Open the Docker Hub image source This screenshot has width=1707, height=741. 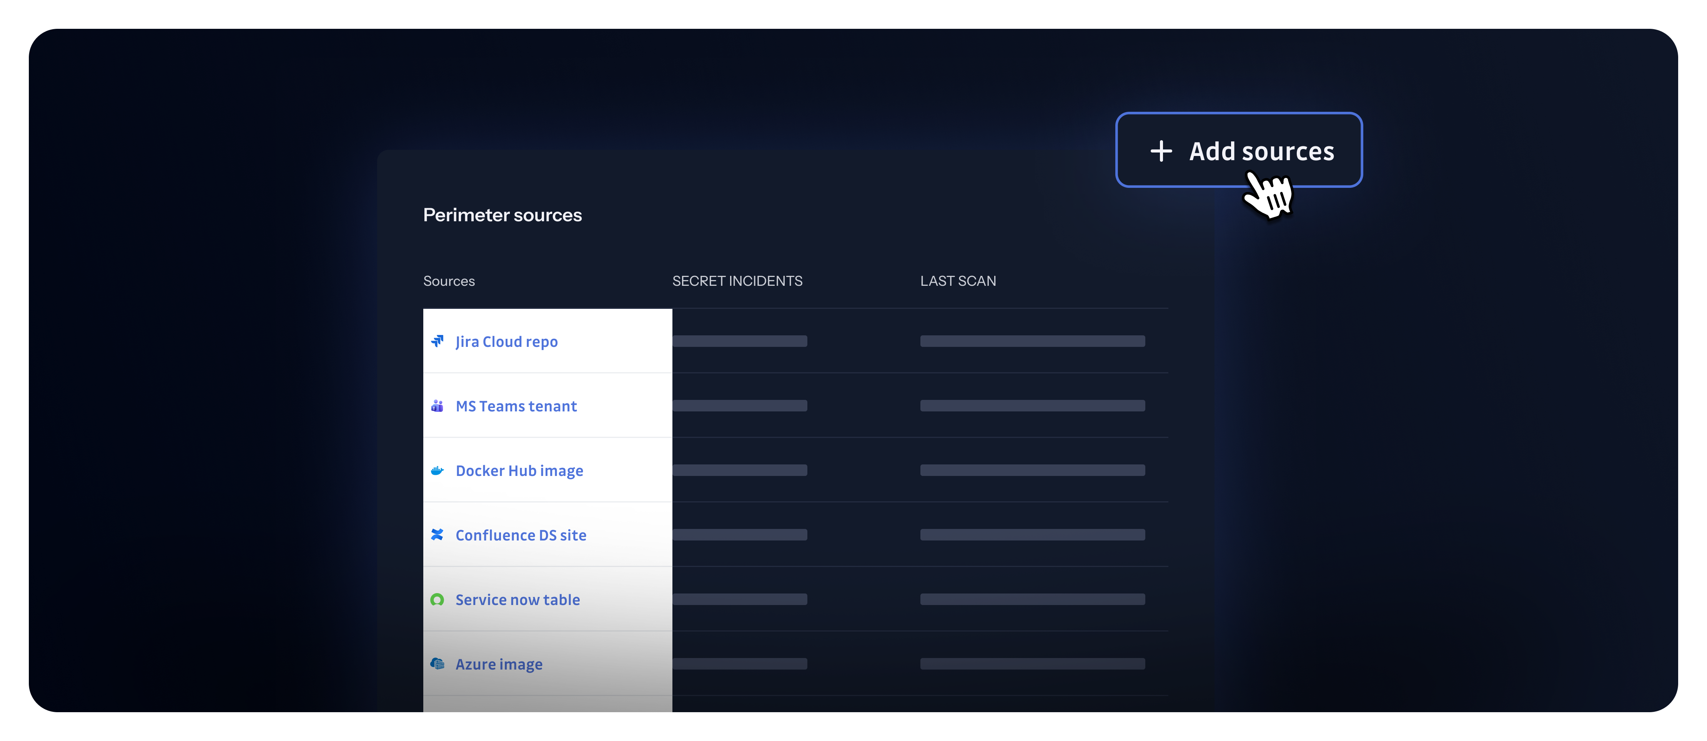(519, 470)
